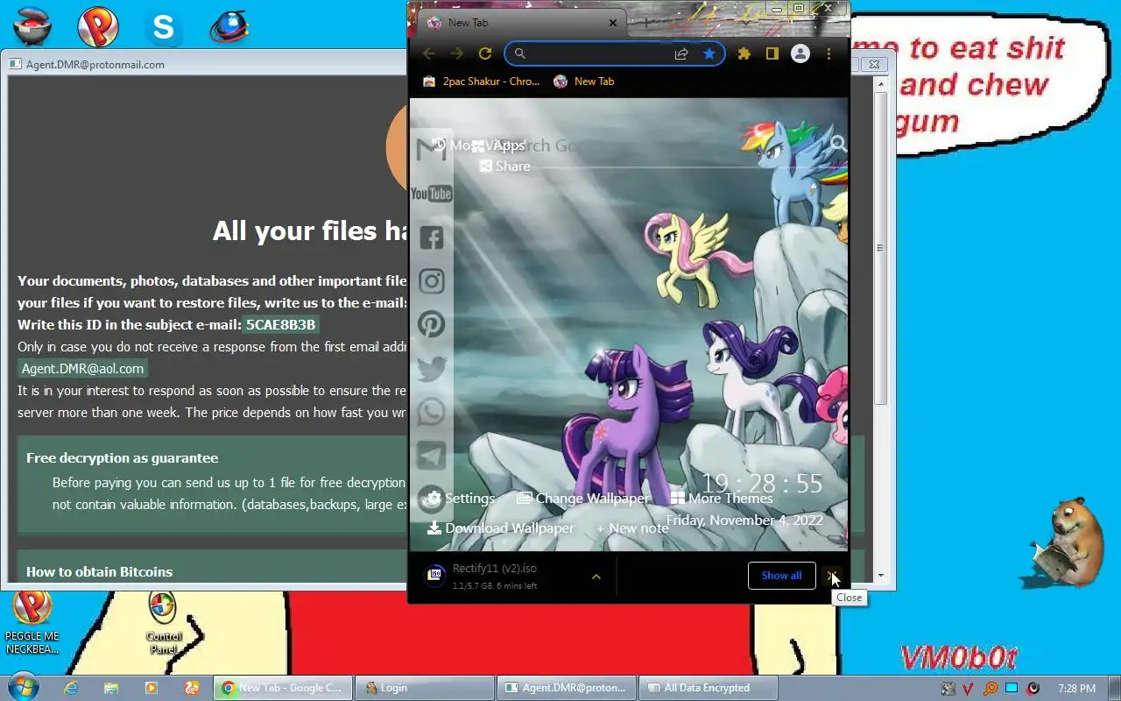Switch to All Data Encrypted taskbar window
The image size is (1121, 701).
point(708,688)
